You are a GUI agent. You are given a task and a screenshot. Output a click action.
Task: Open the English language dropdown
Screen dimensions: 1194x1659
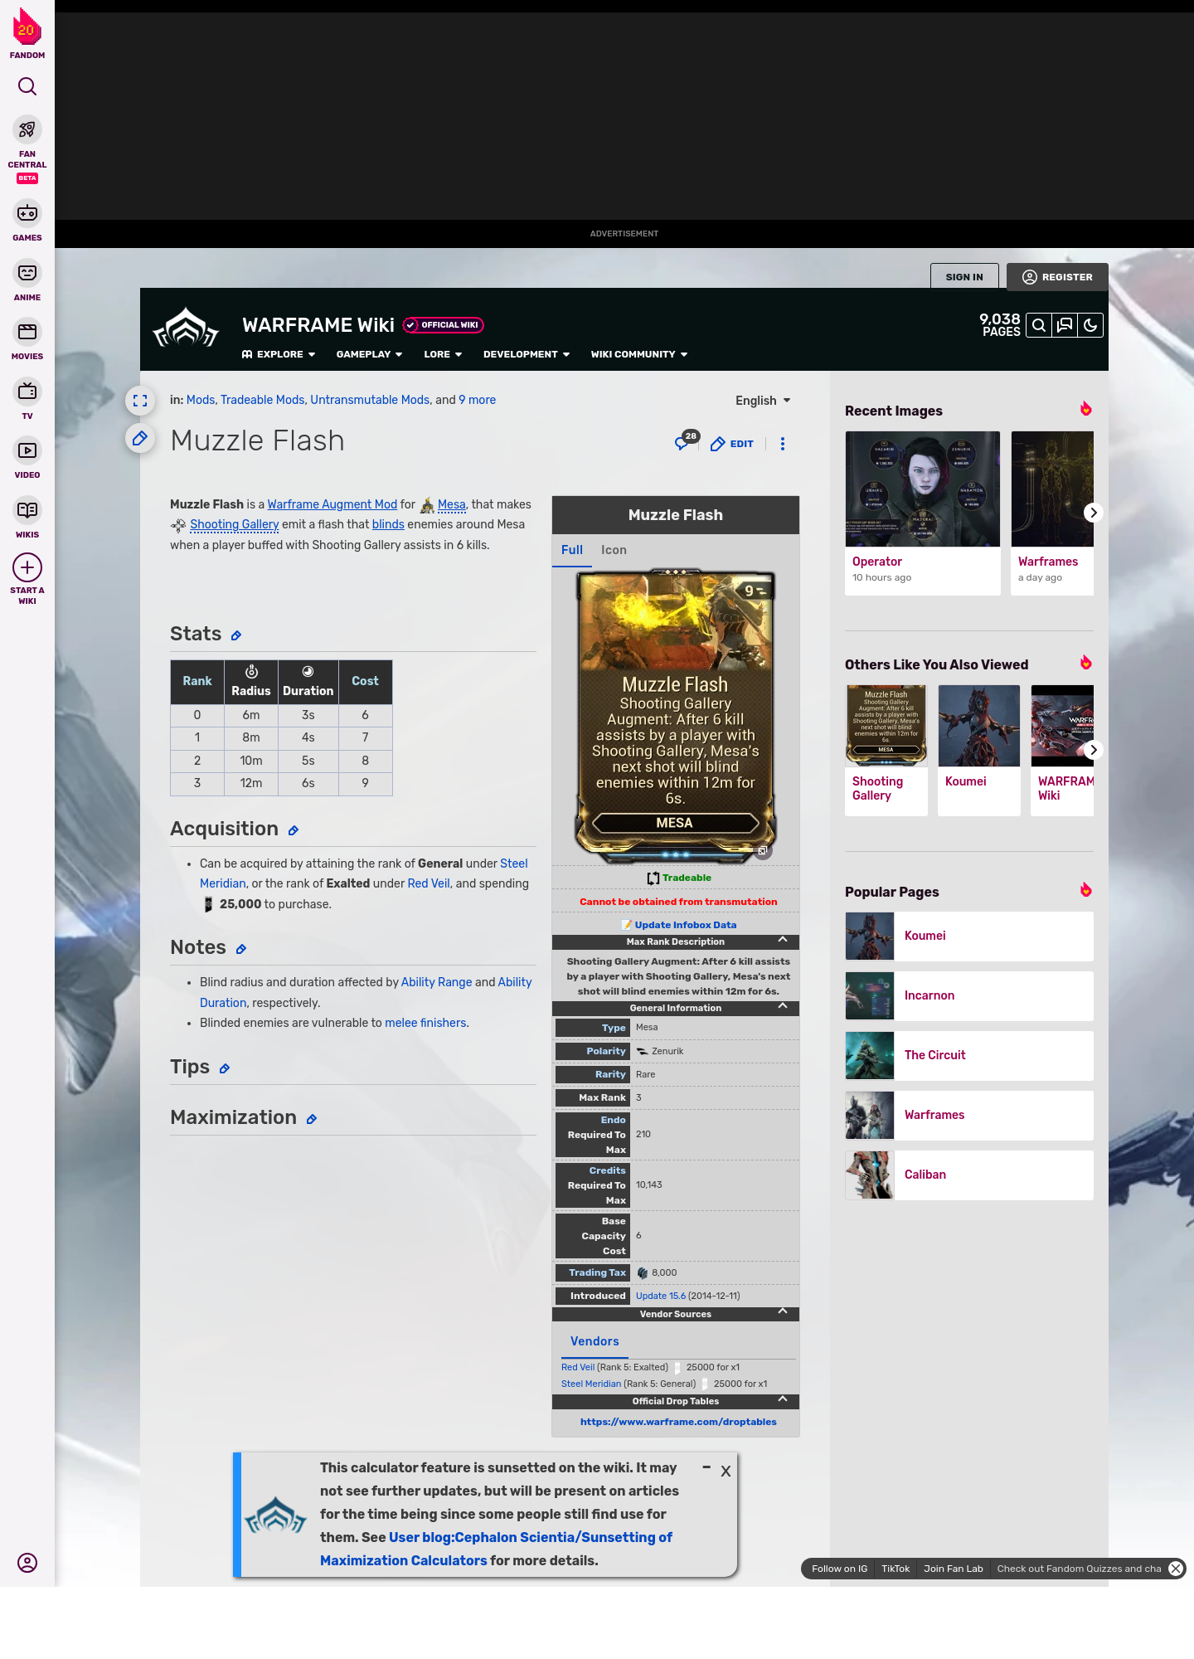763,401
